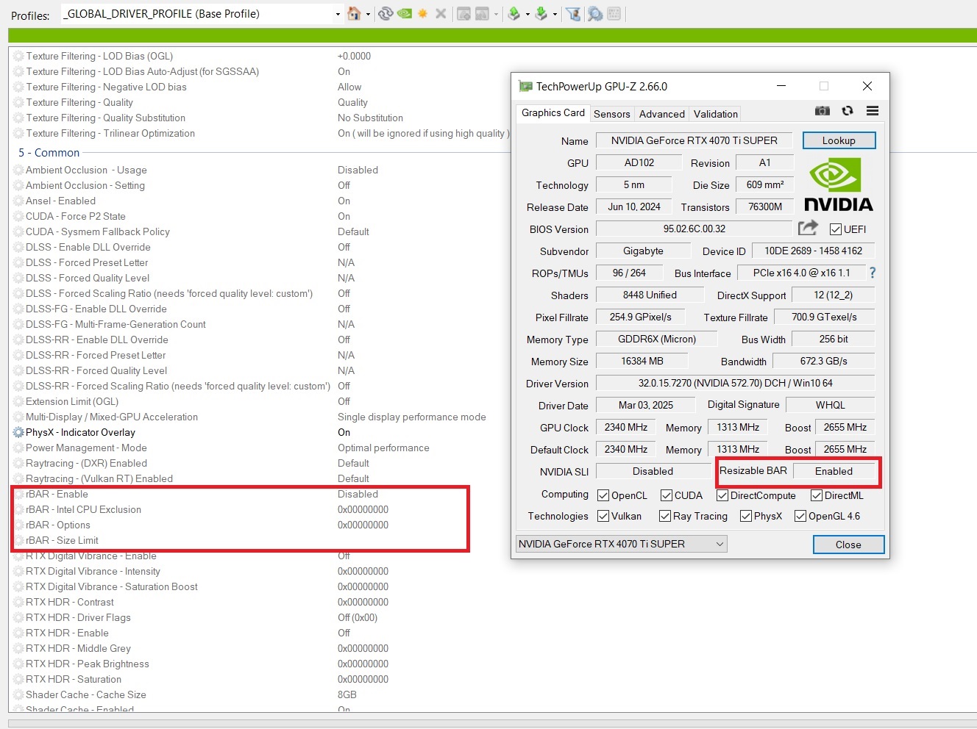Toggle the DirectML checkbox
The height and width of the screenshot is (729, 977).
pyautogui.click(x=817, y=495)
